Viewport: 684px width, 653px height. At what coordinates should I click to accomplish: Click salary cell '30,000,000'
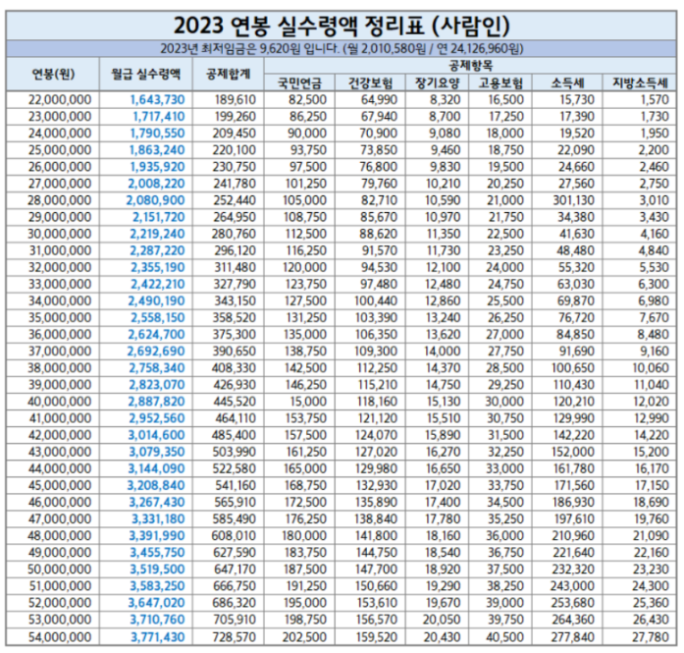59,234
